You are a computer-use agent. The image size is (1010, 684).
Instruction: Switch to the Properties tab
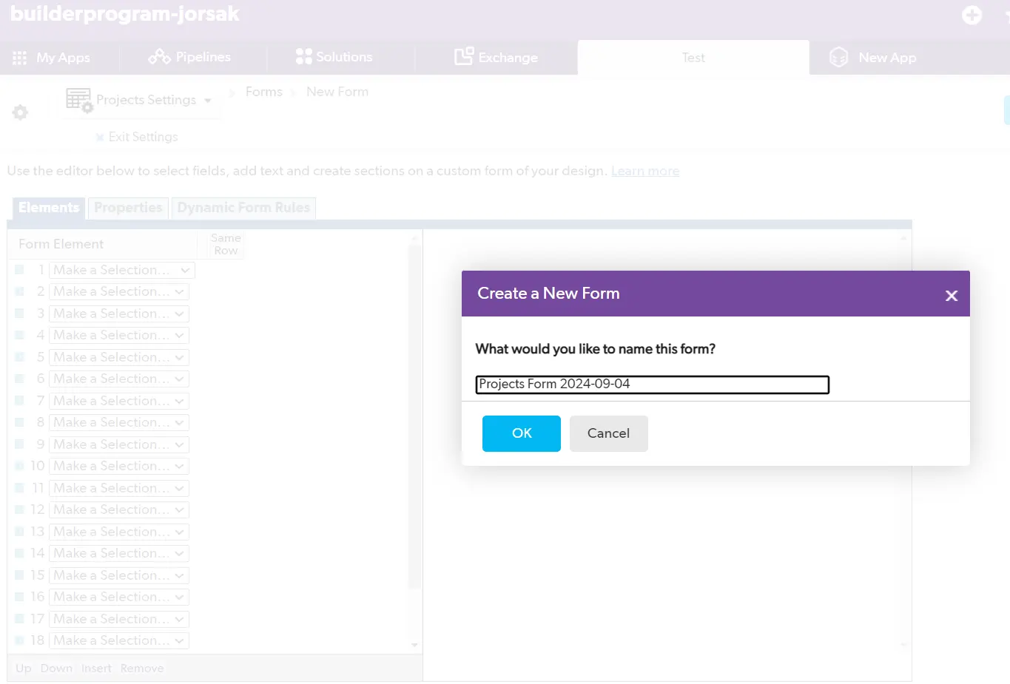(127, 208)
